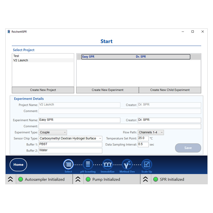
Task: Open the Select workflow step icon
Action: point(68,165)
